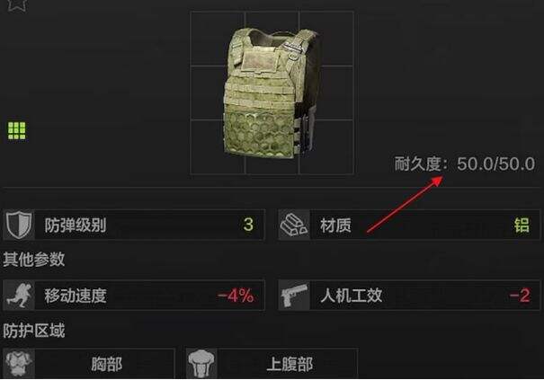Select the 上腹部 protection zone

272,363
